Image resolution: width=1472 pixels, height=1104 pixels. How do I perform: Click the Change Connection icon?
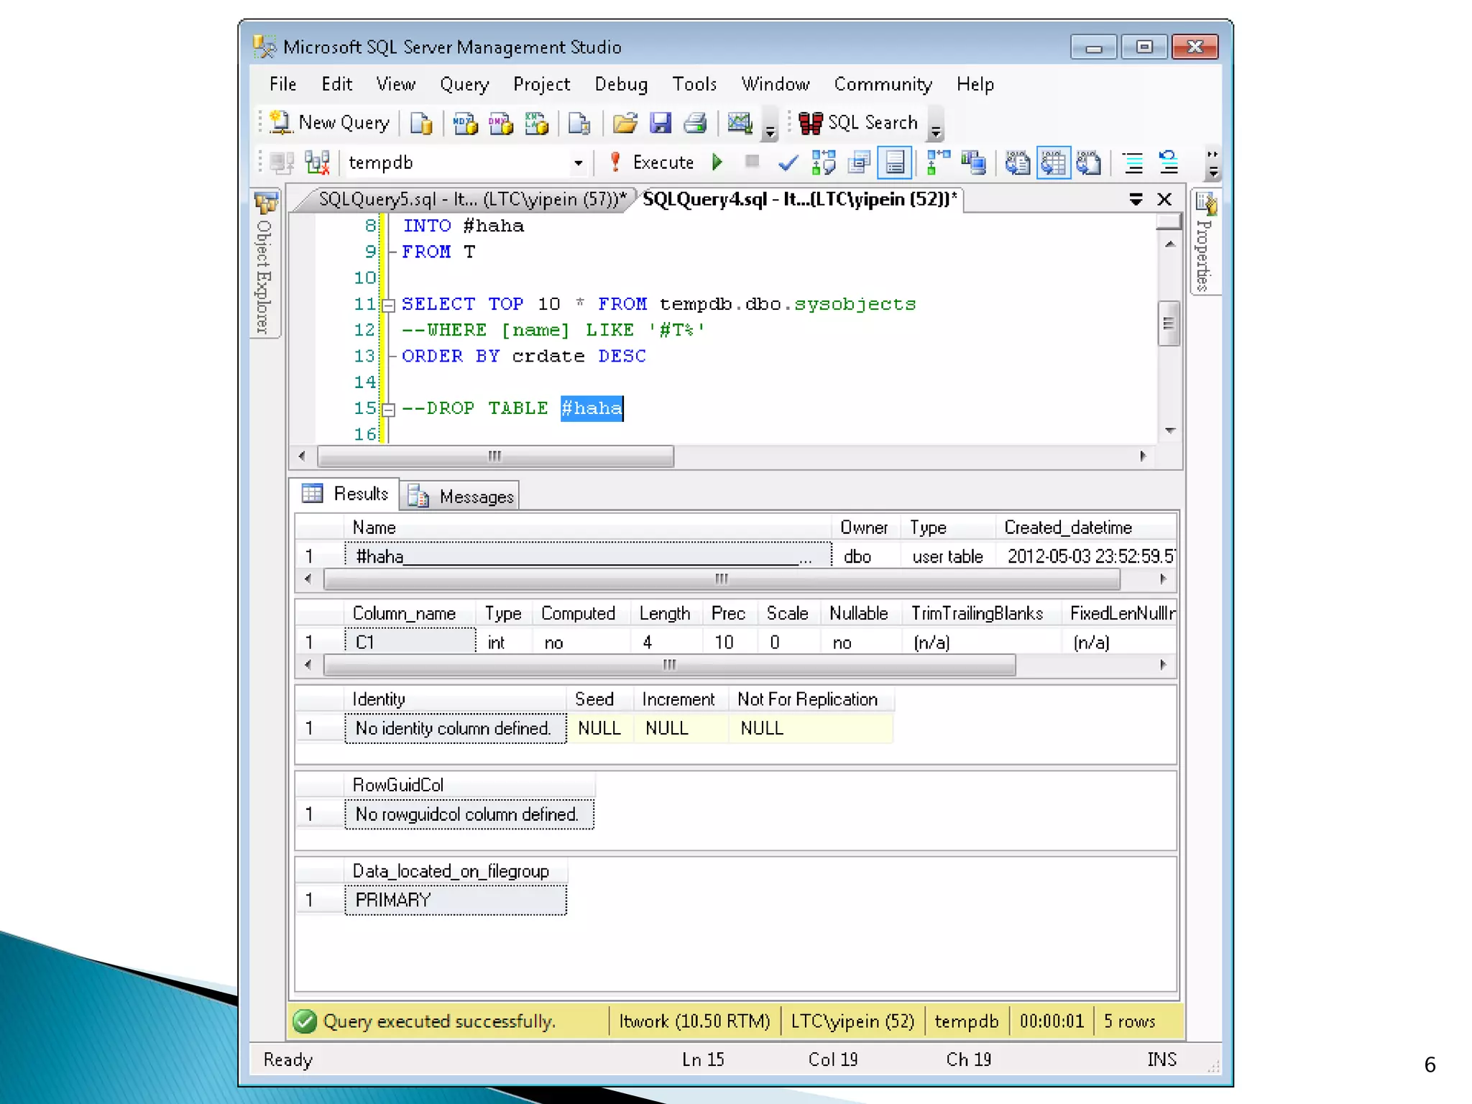coord(317,163)
